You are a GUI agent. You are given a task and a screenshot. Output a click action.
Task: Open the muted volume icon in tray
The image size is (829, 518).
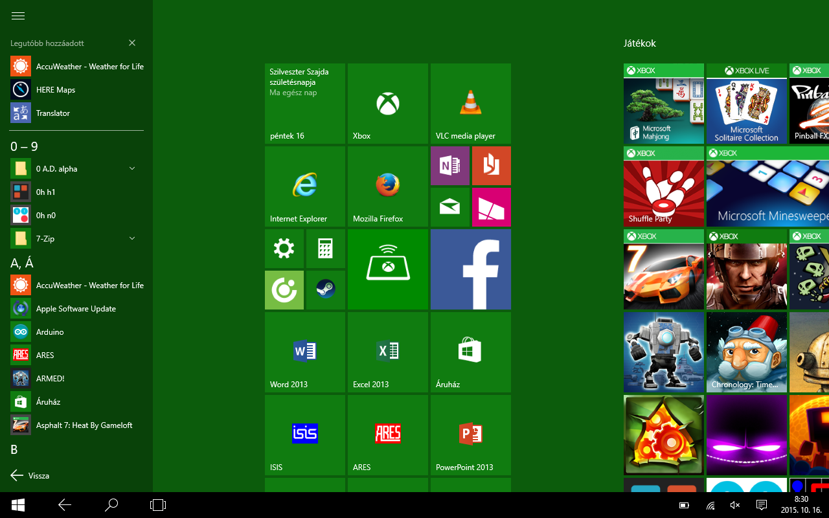point(735,505)
